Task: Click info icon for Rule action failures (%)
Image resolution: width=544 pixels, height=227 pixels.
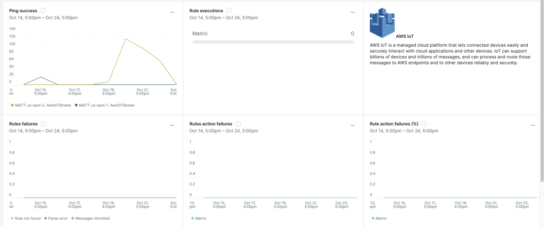Action: (423, 123)
